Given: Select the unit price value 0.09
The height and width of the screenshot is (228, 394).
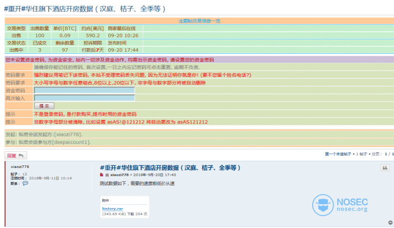Looking at the screenshot, I should pyautogui.click(x=65, y=36).
